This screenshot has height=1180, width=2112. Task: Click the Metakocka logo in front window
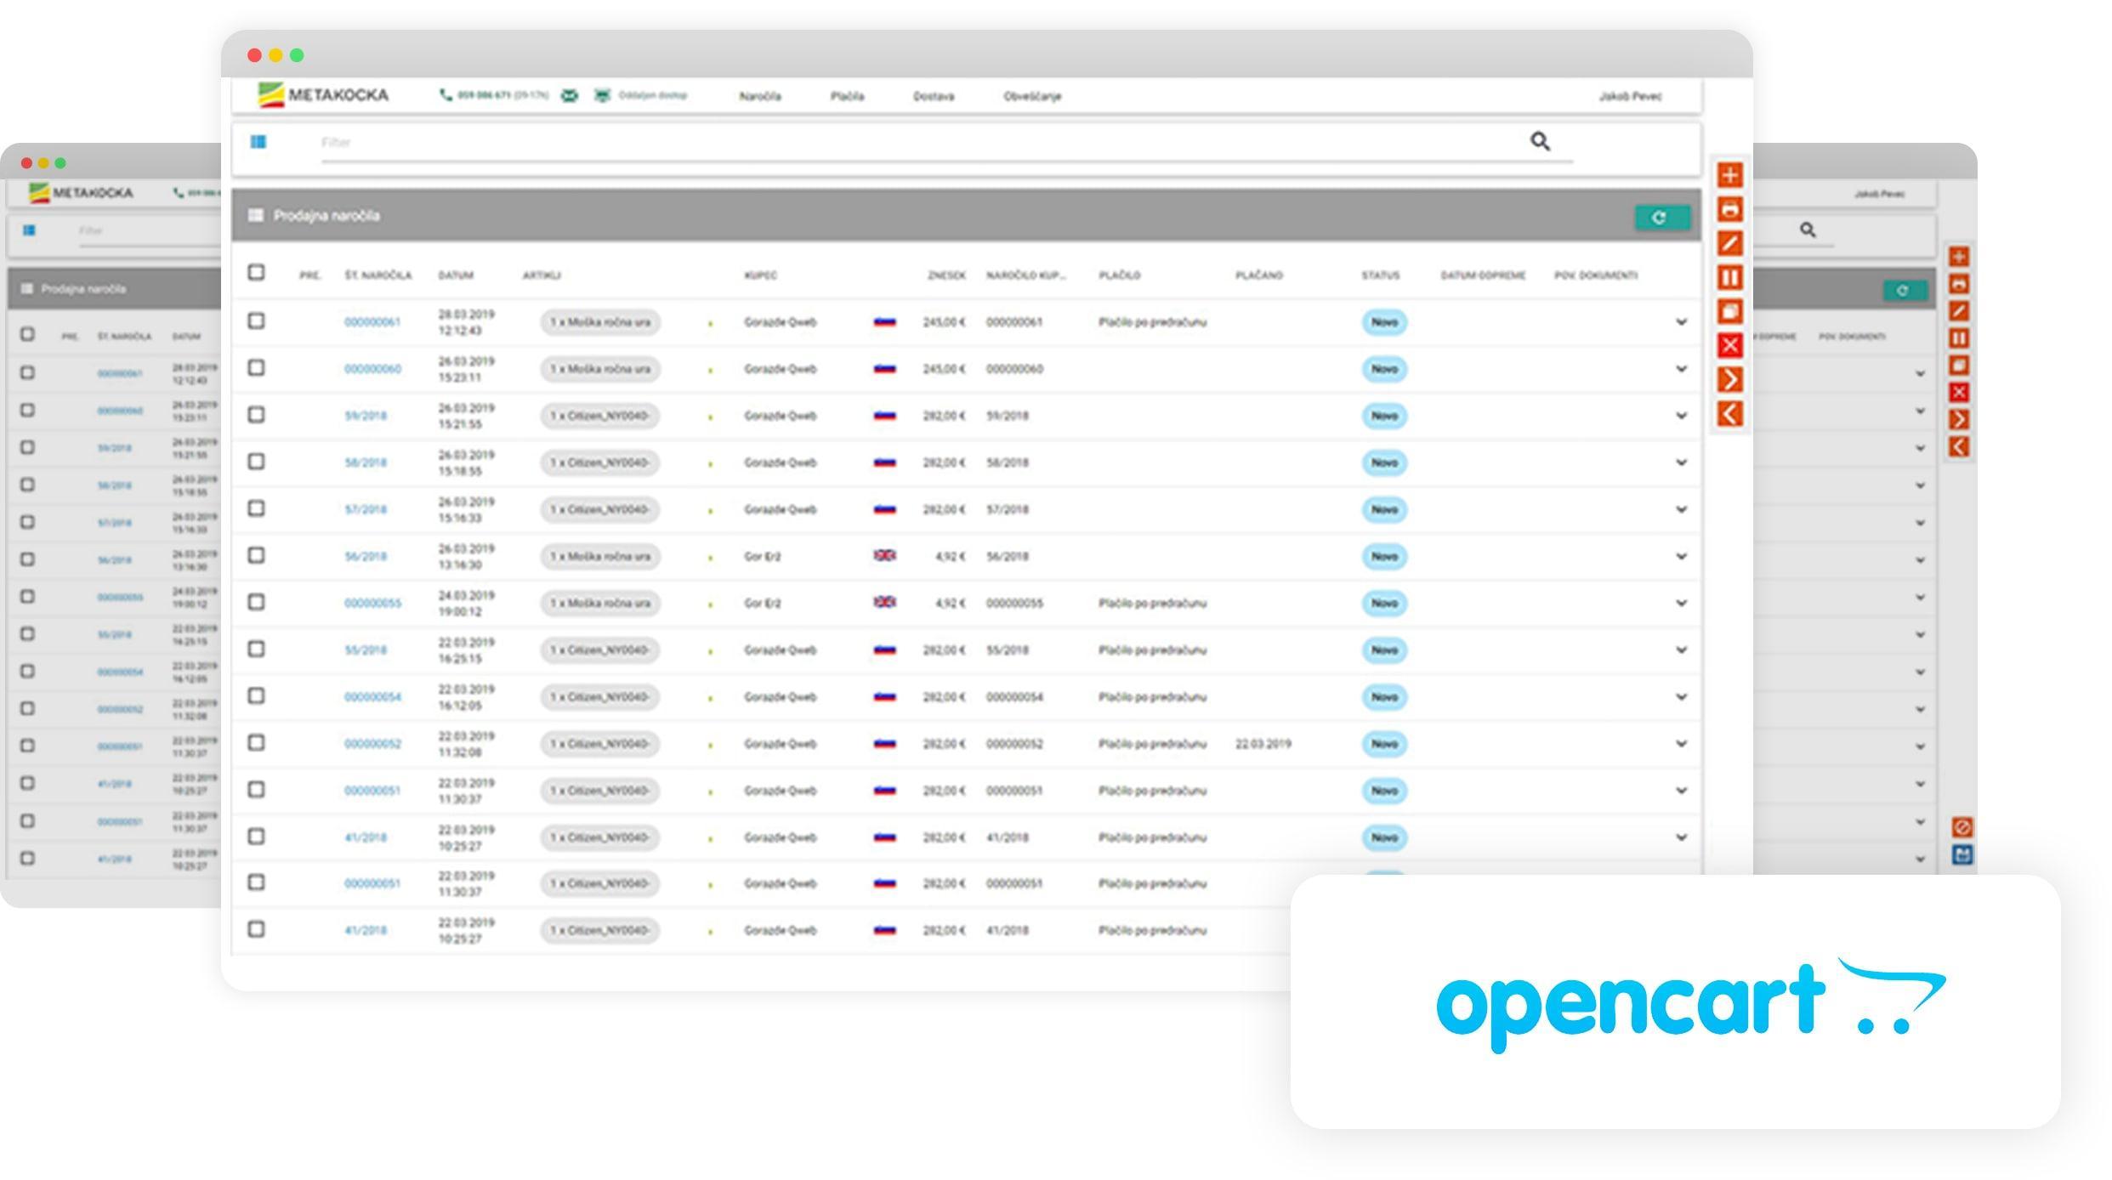(x=323, y=94)
